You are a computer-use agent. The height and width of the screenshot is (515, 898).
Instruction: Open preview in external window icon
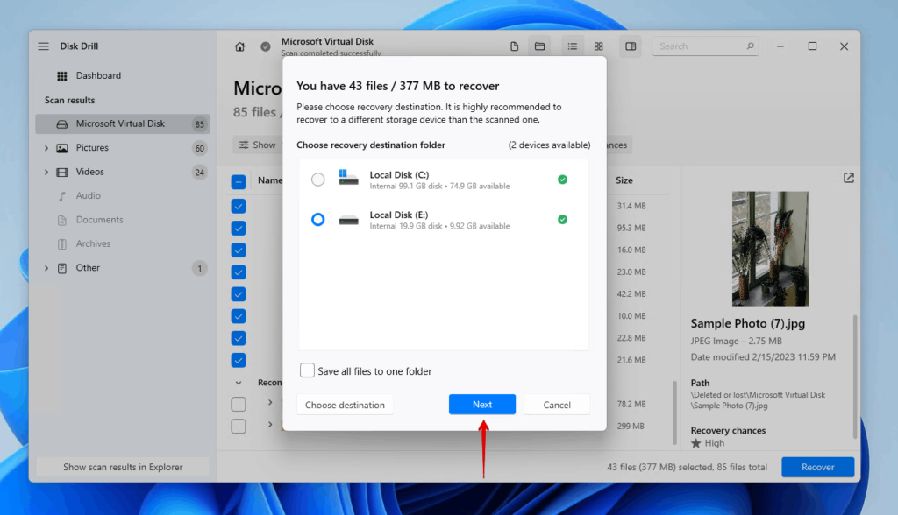pyautogui.click(x=848, y=178)
